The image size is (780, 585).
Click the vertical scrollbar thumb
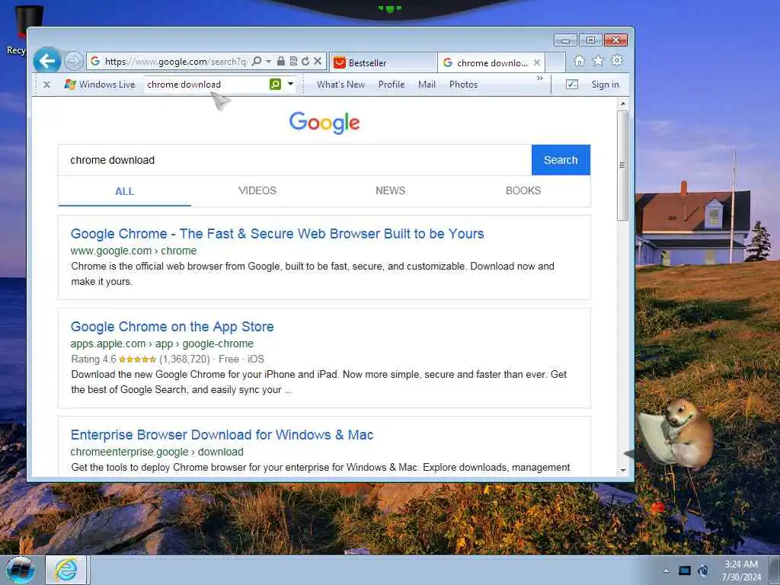(623, 165)
